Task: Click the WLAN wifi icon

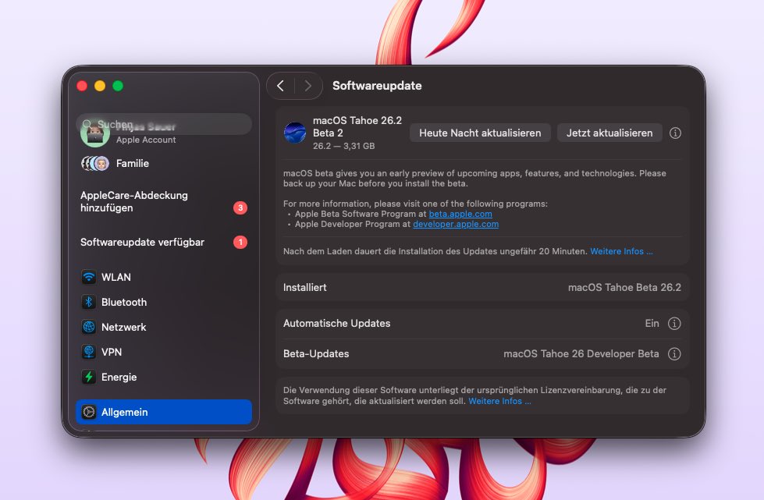Action: click(89, 277)
